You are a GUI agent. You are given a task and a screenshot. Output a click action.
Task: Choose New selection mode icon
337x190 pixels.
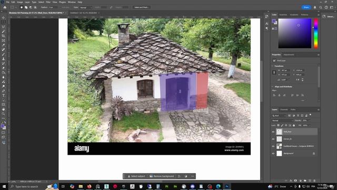click(x=22, y=7)
